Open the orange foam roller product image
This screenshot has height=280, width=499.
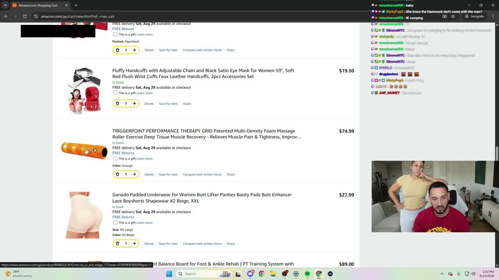(84, 151)
